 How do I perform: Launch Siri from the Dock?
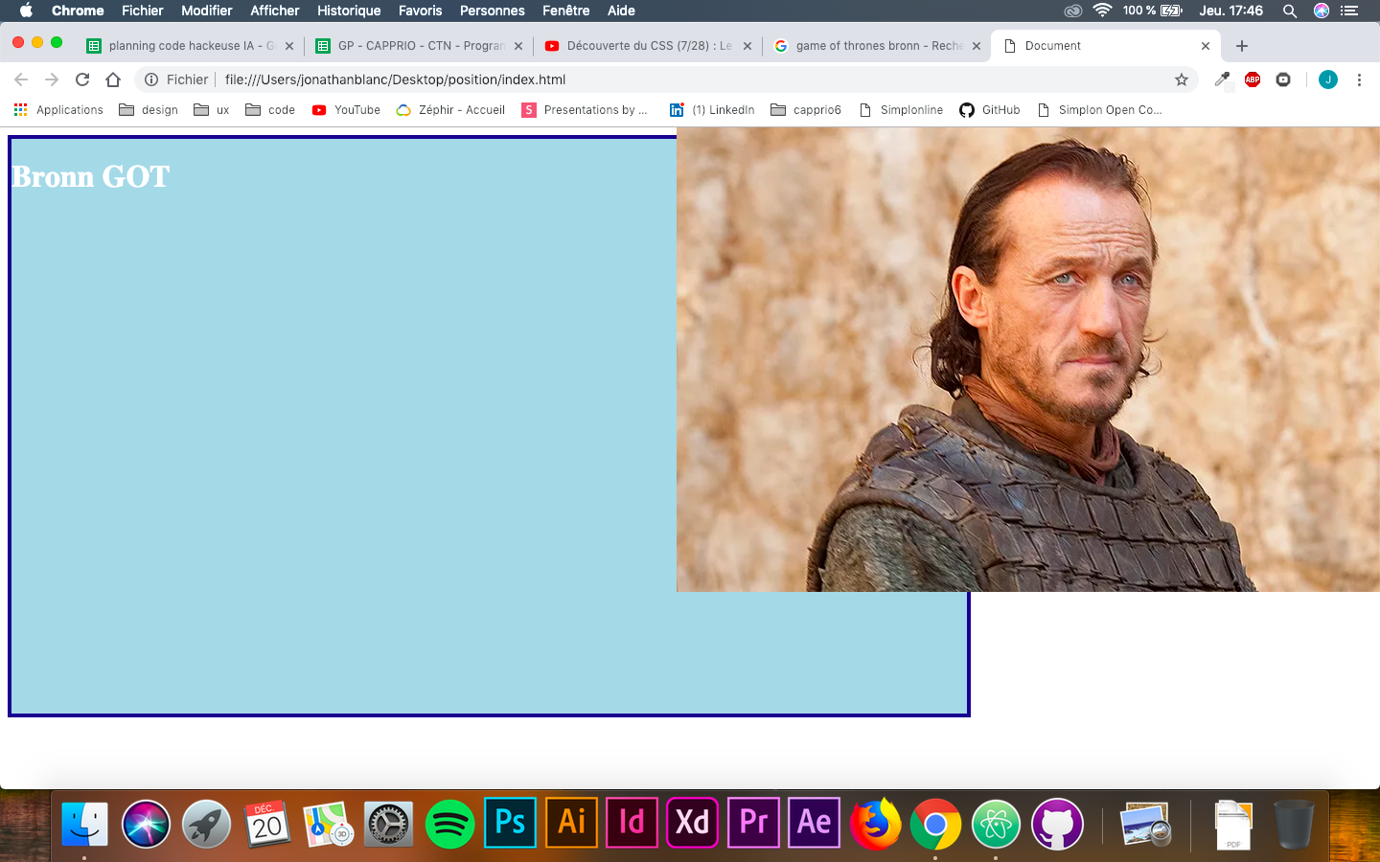[146, 824]
